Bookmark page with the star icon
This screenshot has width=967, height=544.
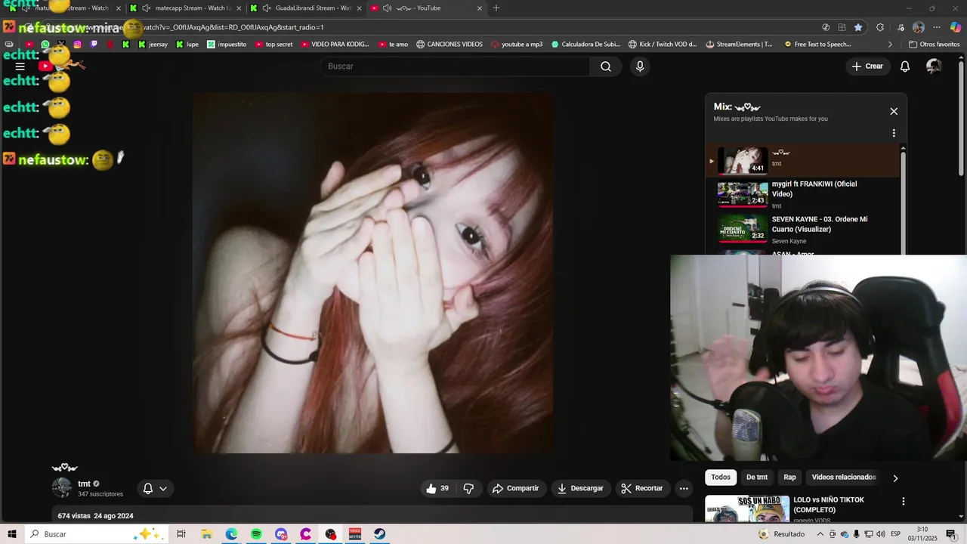coord(858,27)
